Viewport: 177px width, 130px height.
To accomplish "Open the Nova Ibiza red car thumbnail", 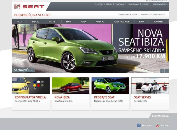I will pos(71,86).
